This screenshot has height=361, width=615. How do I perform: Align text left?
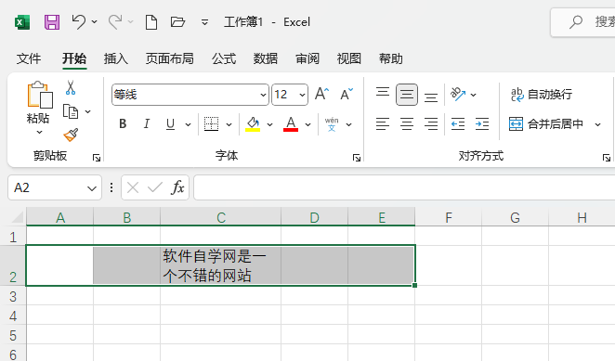(383, 124)
